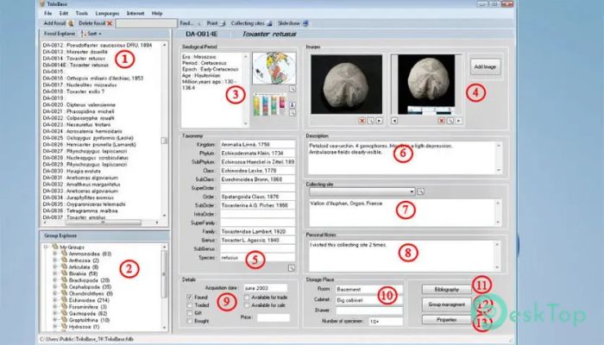
Task: Move second fossil image left arrow
Action: point(394,121)
